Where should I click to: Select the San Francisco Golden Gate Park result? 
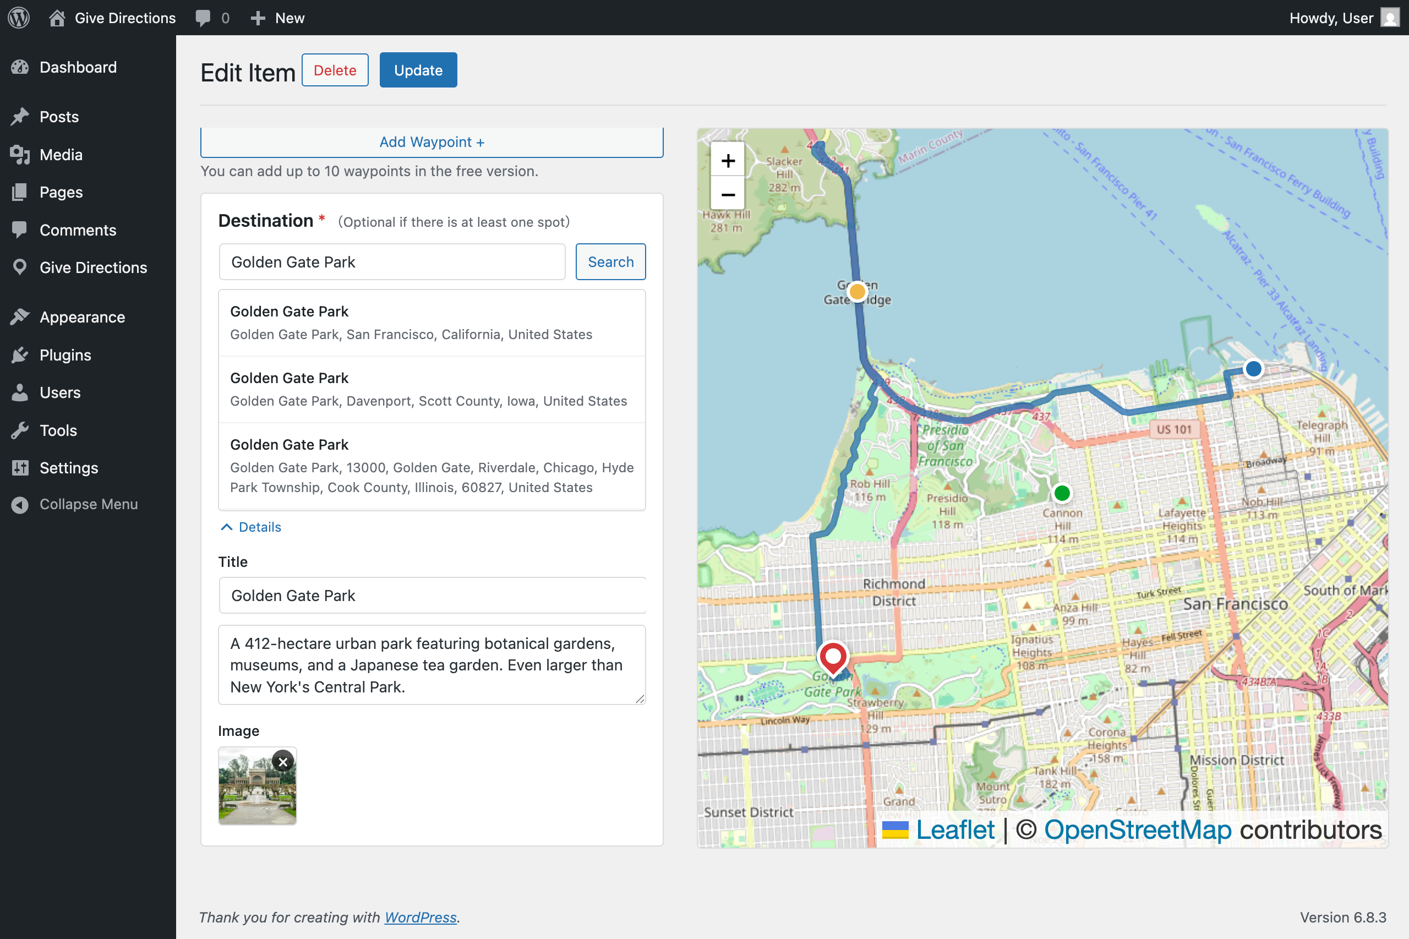click(x=432, y=322)
